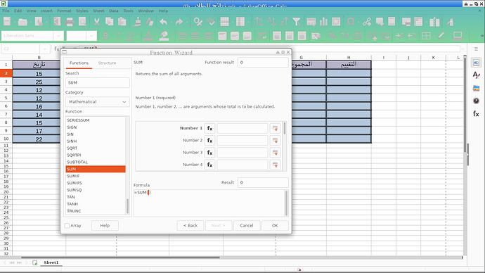Select the Functions tab in wizard
This screenshot has width=485, height=273.
coord(79,63)
